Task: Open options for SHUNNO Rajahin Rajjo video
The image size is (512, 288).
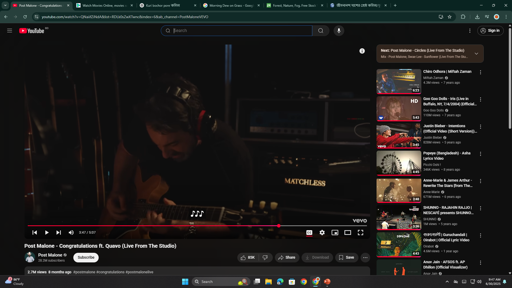Action: pos(481,208)
